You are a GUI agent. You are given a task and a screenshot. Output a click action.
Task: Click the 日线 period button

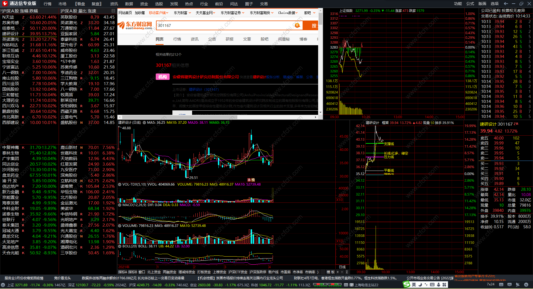(343, 267)
